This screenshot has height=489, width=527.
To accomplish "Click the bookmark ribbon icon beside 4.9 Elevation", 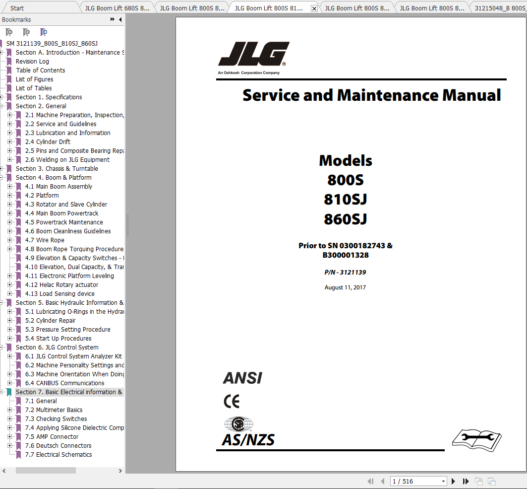I will [x=19, y=258].
